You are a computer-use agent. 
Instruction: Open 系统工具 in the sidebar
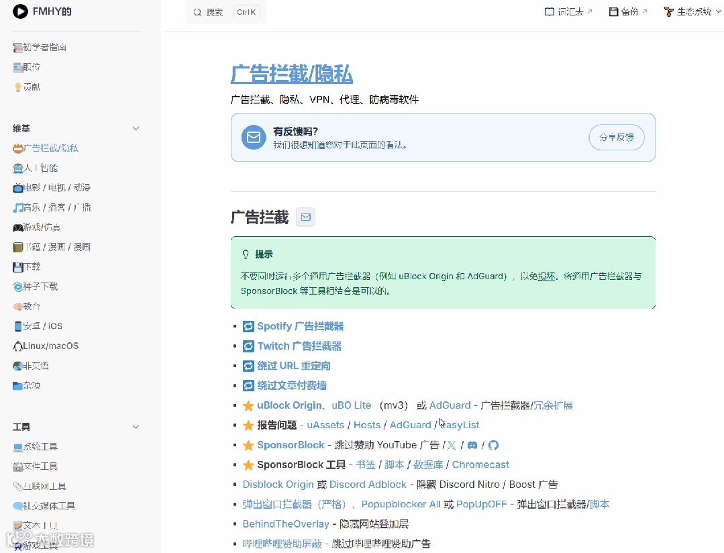(x=36, y=447)
